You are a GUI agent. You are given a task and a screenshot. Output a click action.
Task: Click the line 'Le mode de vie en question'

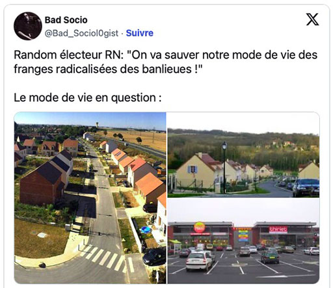tap(88, 98)
